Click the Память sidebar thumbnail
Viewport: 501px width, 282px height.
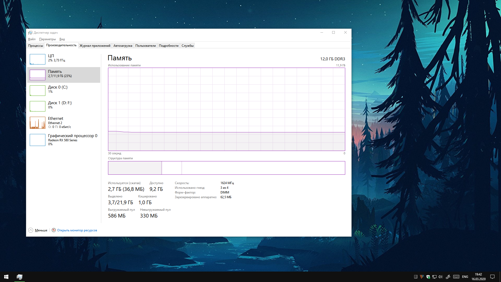tap(38, 75)
